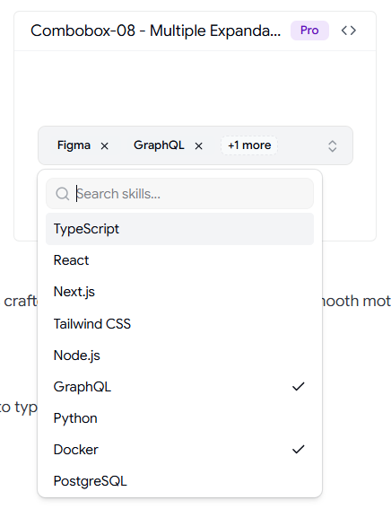Select the Next.js option
Viewport: 391px width, 509px height.
coord(179,292)
